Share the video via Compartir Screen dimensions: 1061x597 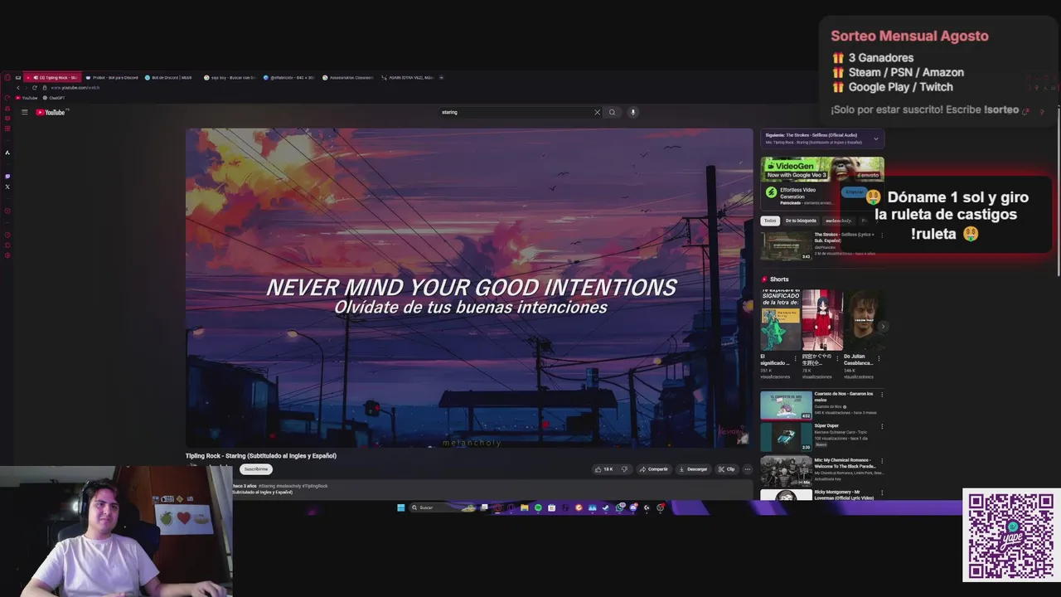(x=653, y=469)
